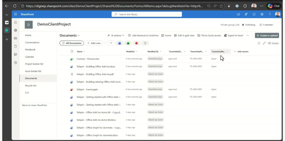
Task: Open the filter lines pill button
Action: (x=111, y=43)
